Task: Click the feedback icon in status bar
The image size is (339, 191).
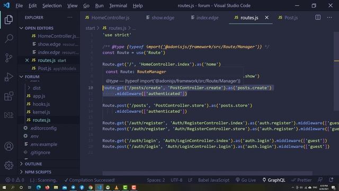Action: pos(320,180)
